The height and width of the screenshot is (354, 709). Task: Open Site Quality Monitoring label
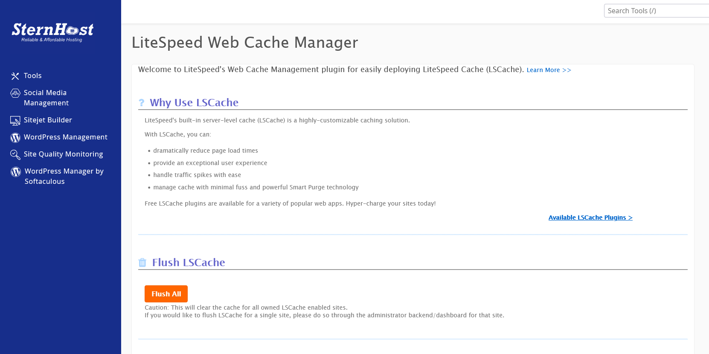coord(63,154)
